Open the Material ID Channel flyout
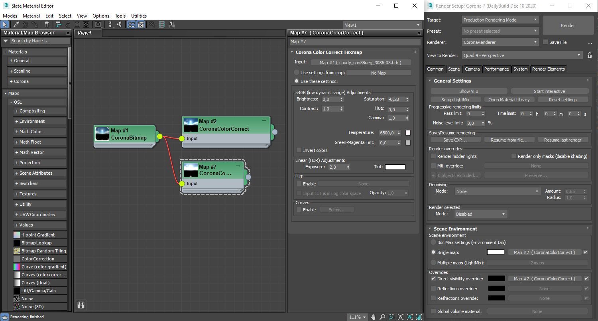This screenshot has width=598, height=321. click(x=98, y=24)
